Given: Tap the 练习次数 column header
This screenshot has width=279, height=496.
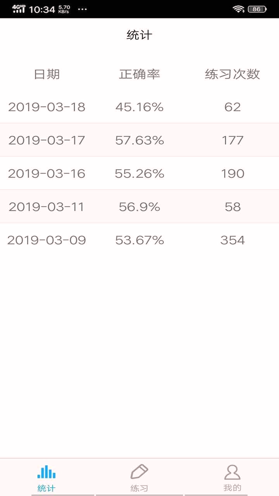Looking at the screenshot, I should (x=232, y=74).
